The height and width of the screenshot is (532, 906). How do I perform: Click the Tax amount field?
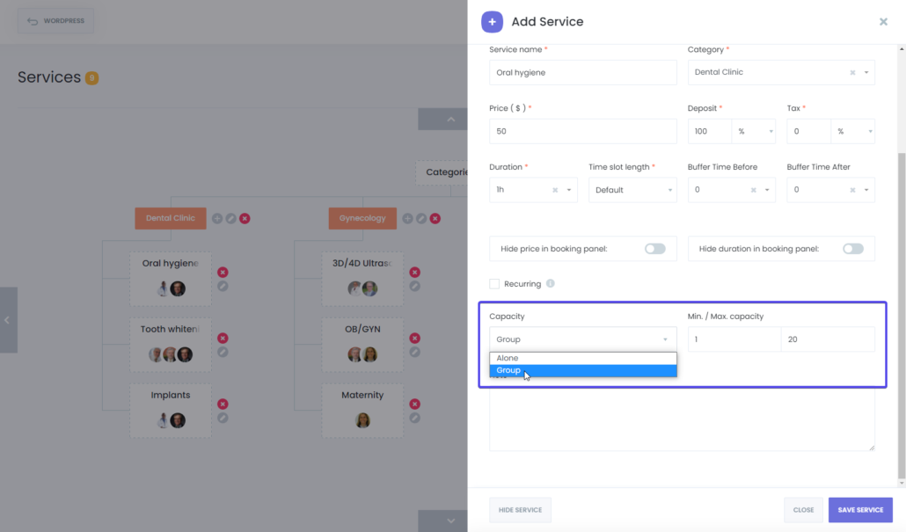809,132
